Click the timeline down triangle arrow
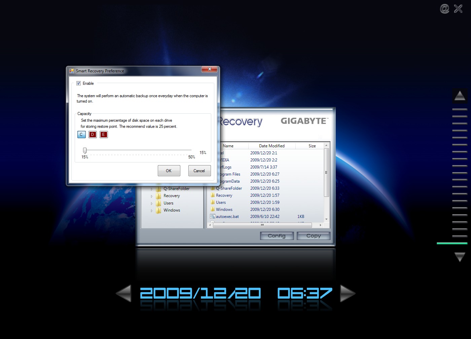The height and width of the screenshot is (339, 471). pos(460,257)
